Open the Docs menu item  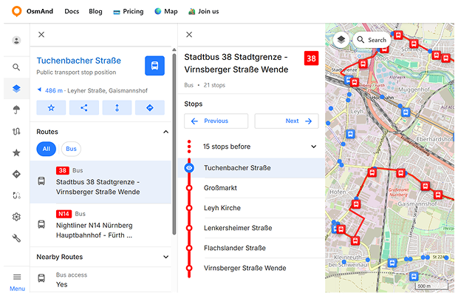[x=72, y=12]
